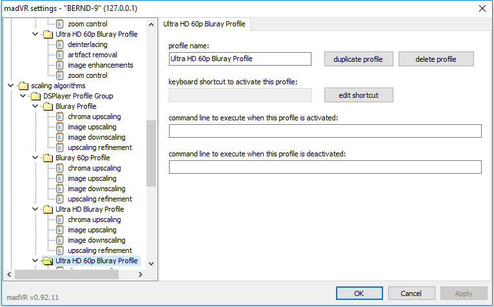Select the Bluray 60p Profile tree item
The height and width of the screenshot is (307, 494).
pyautogui.click(x=83, y=158)
